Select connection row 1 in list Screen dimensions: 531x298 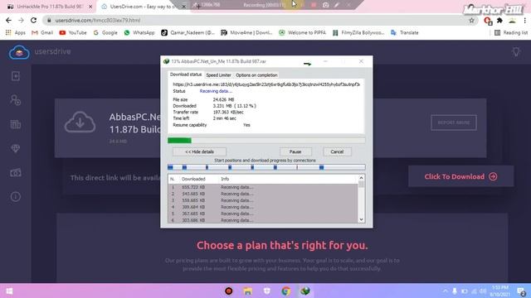262,187
